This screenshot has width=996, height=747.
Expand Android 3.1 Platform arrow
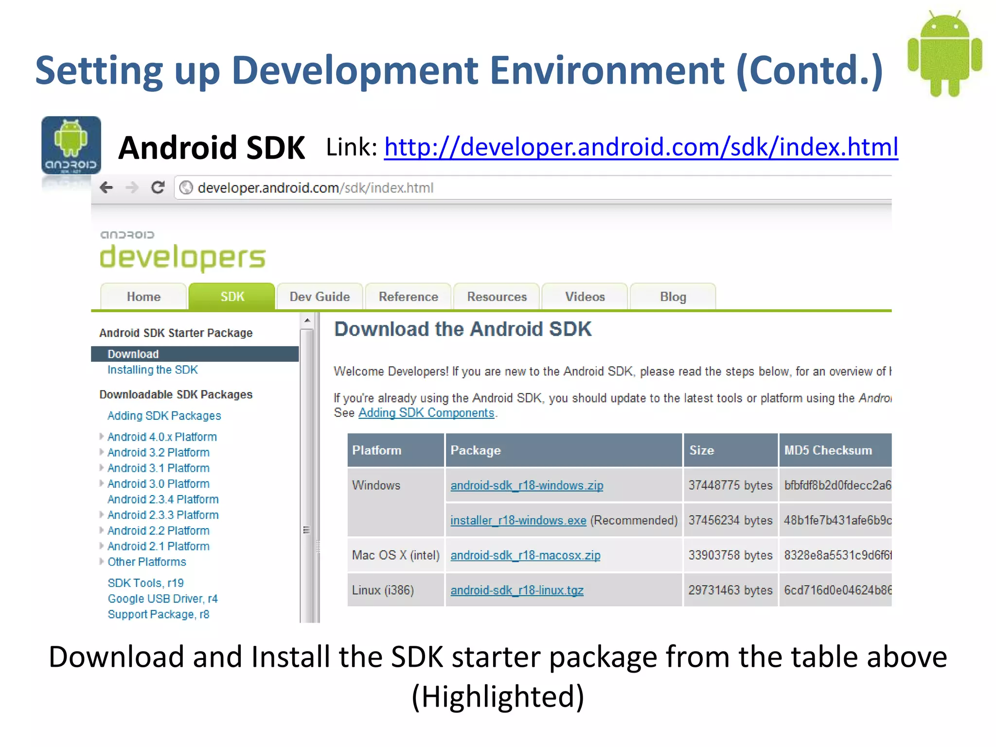click(x=101, y=467)
